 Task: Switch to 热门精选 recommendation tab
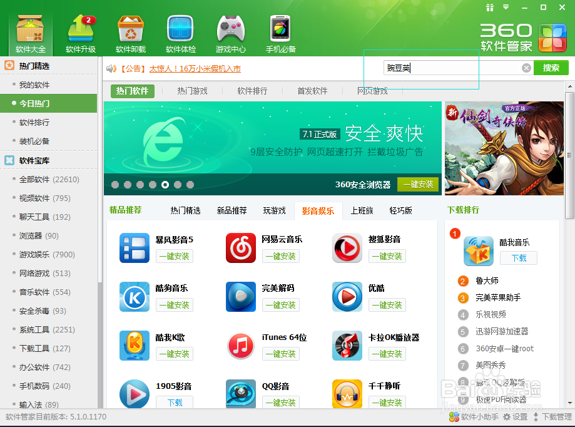pyautogui.click(x=186, y=210)
